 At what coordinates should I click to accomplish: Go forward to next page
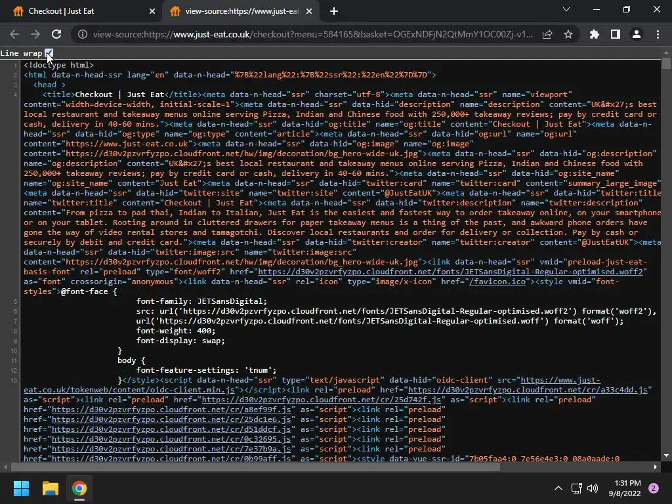tap(35, 34)
